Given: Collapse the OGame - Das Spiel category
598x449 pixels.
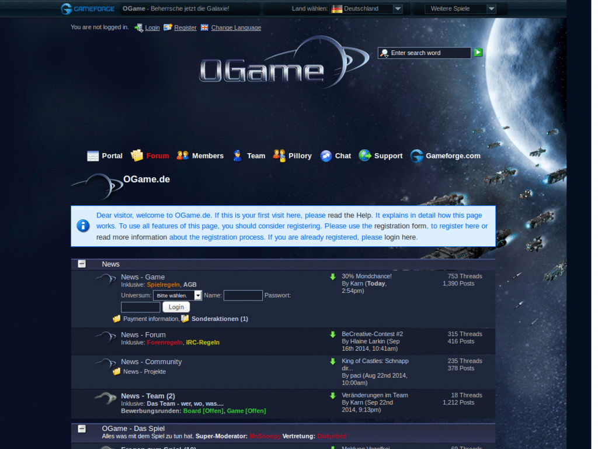Looking at the screenshot, I should click(x=82, y=429).
